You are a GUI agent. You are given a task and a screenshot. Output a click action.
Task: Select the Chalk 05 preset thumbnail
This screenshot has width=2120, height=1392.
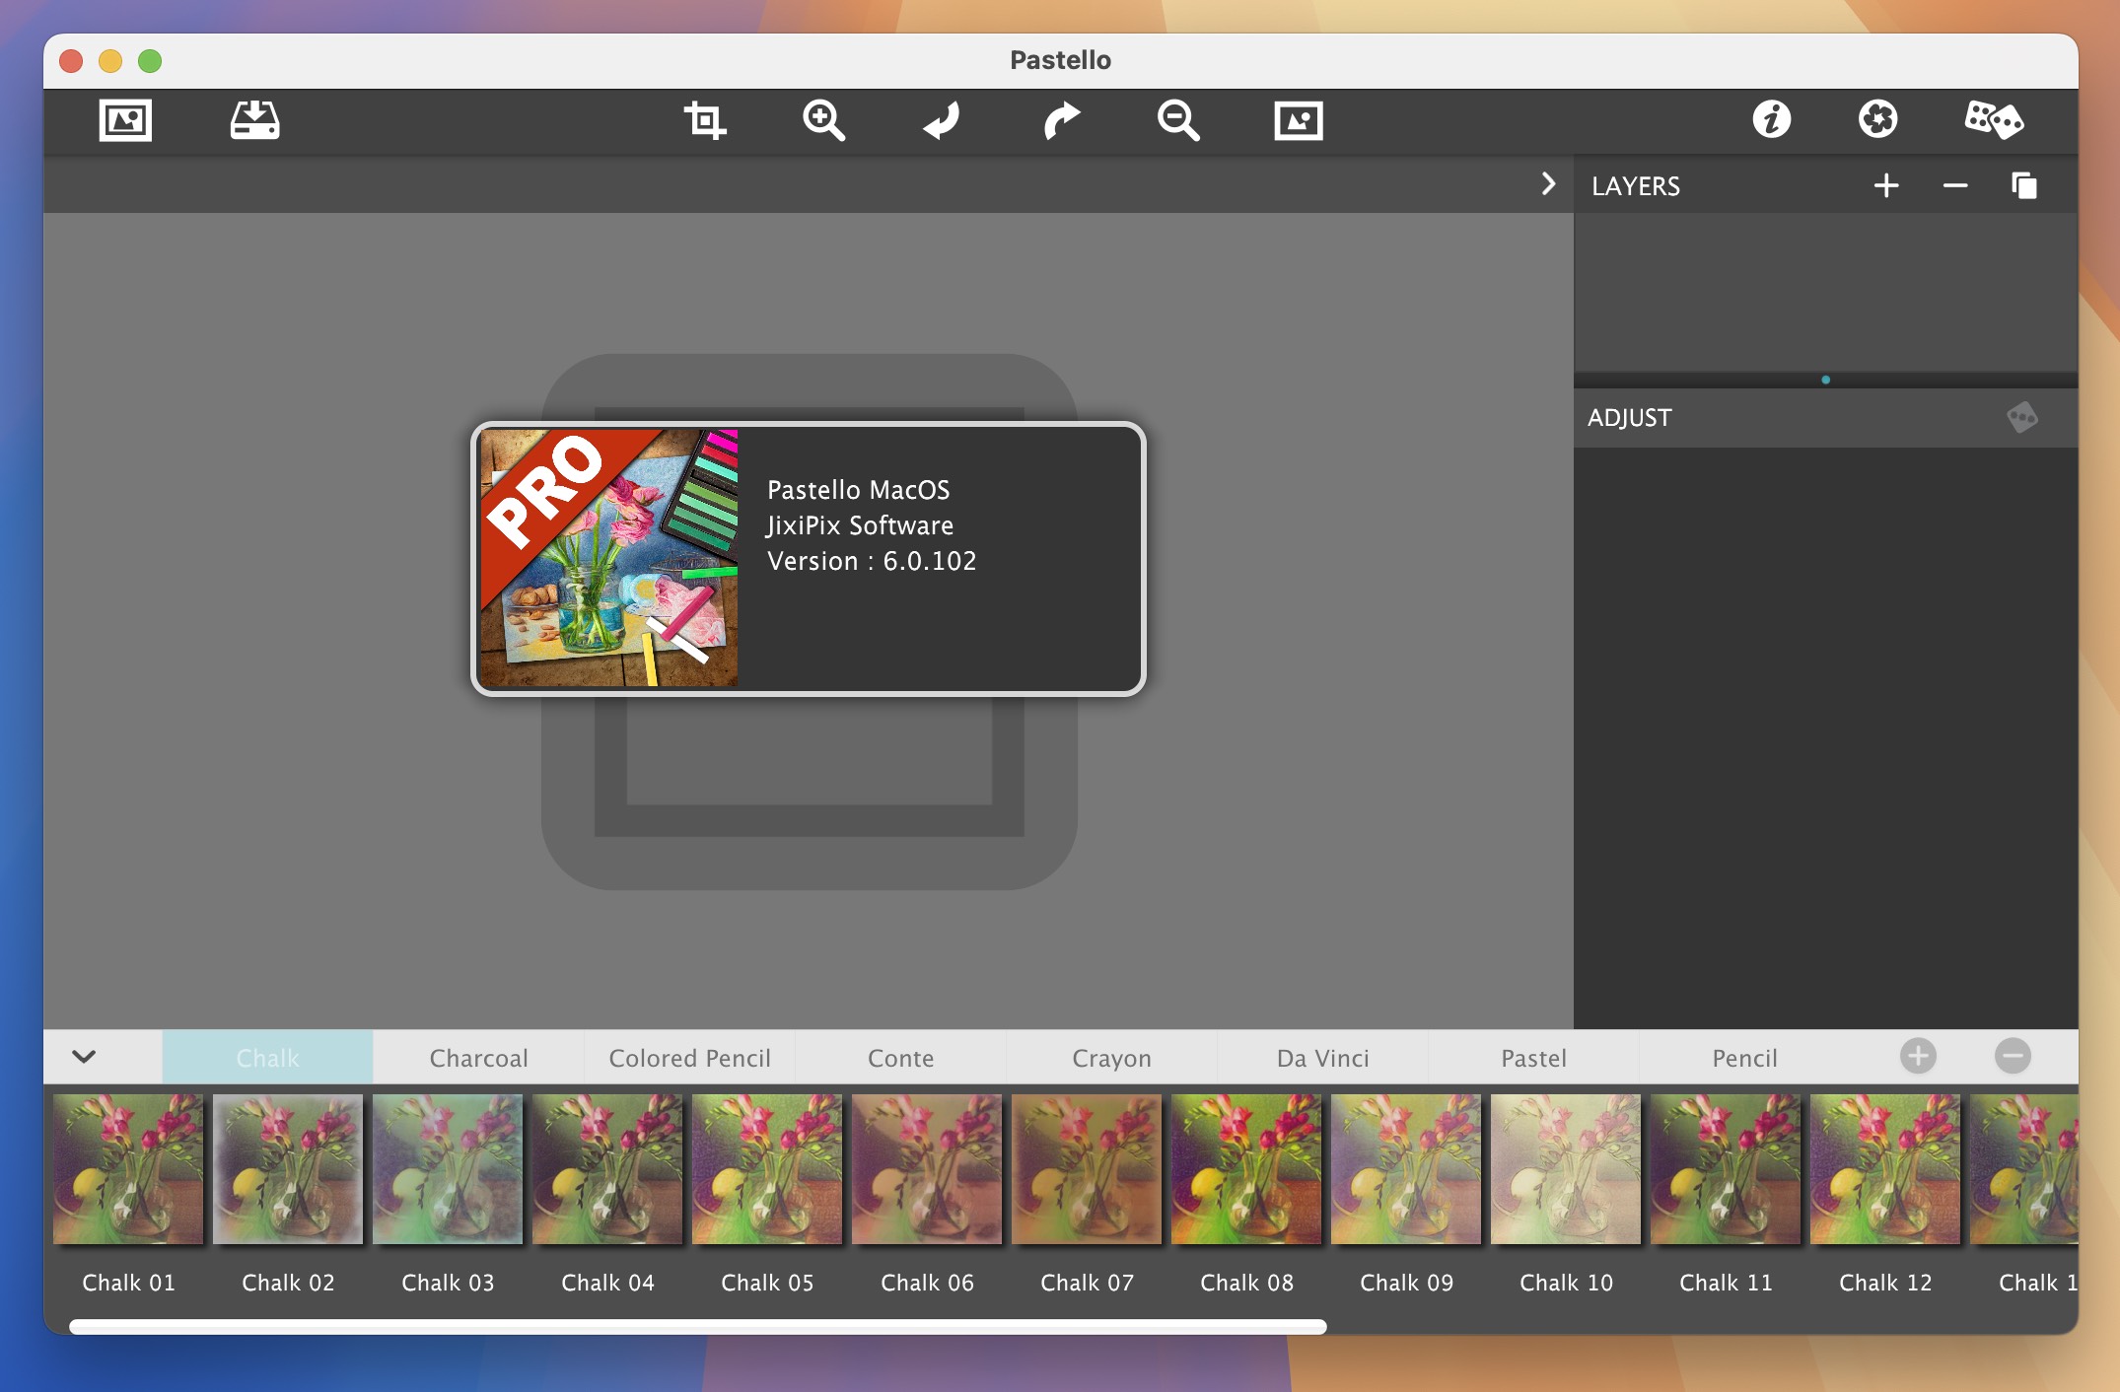pos(767,1168)
